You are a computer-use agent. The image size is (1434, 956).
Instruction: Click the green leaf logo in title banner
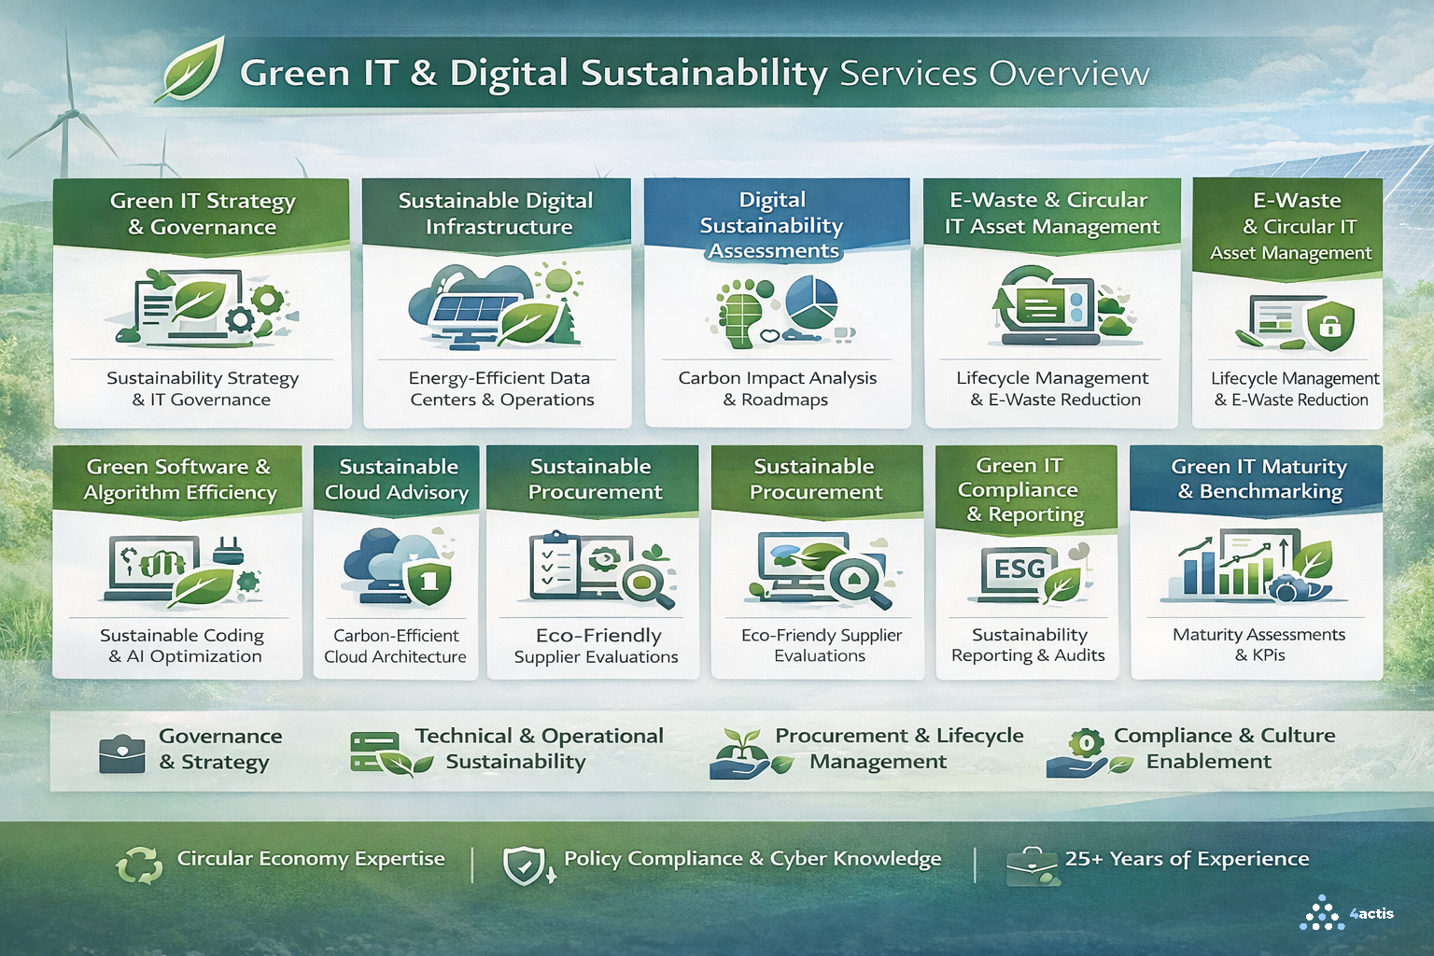point(190,70)
